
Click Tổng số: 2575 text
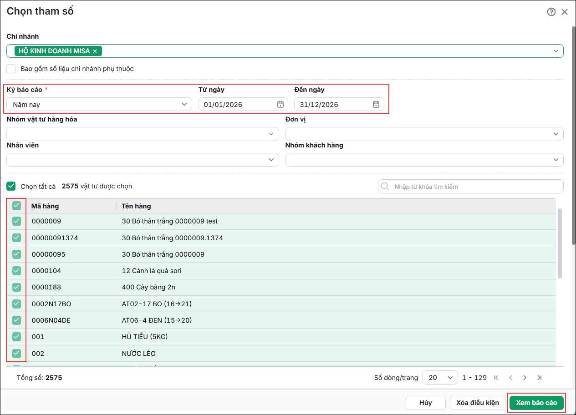click(x=39, y=378)
